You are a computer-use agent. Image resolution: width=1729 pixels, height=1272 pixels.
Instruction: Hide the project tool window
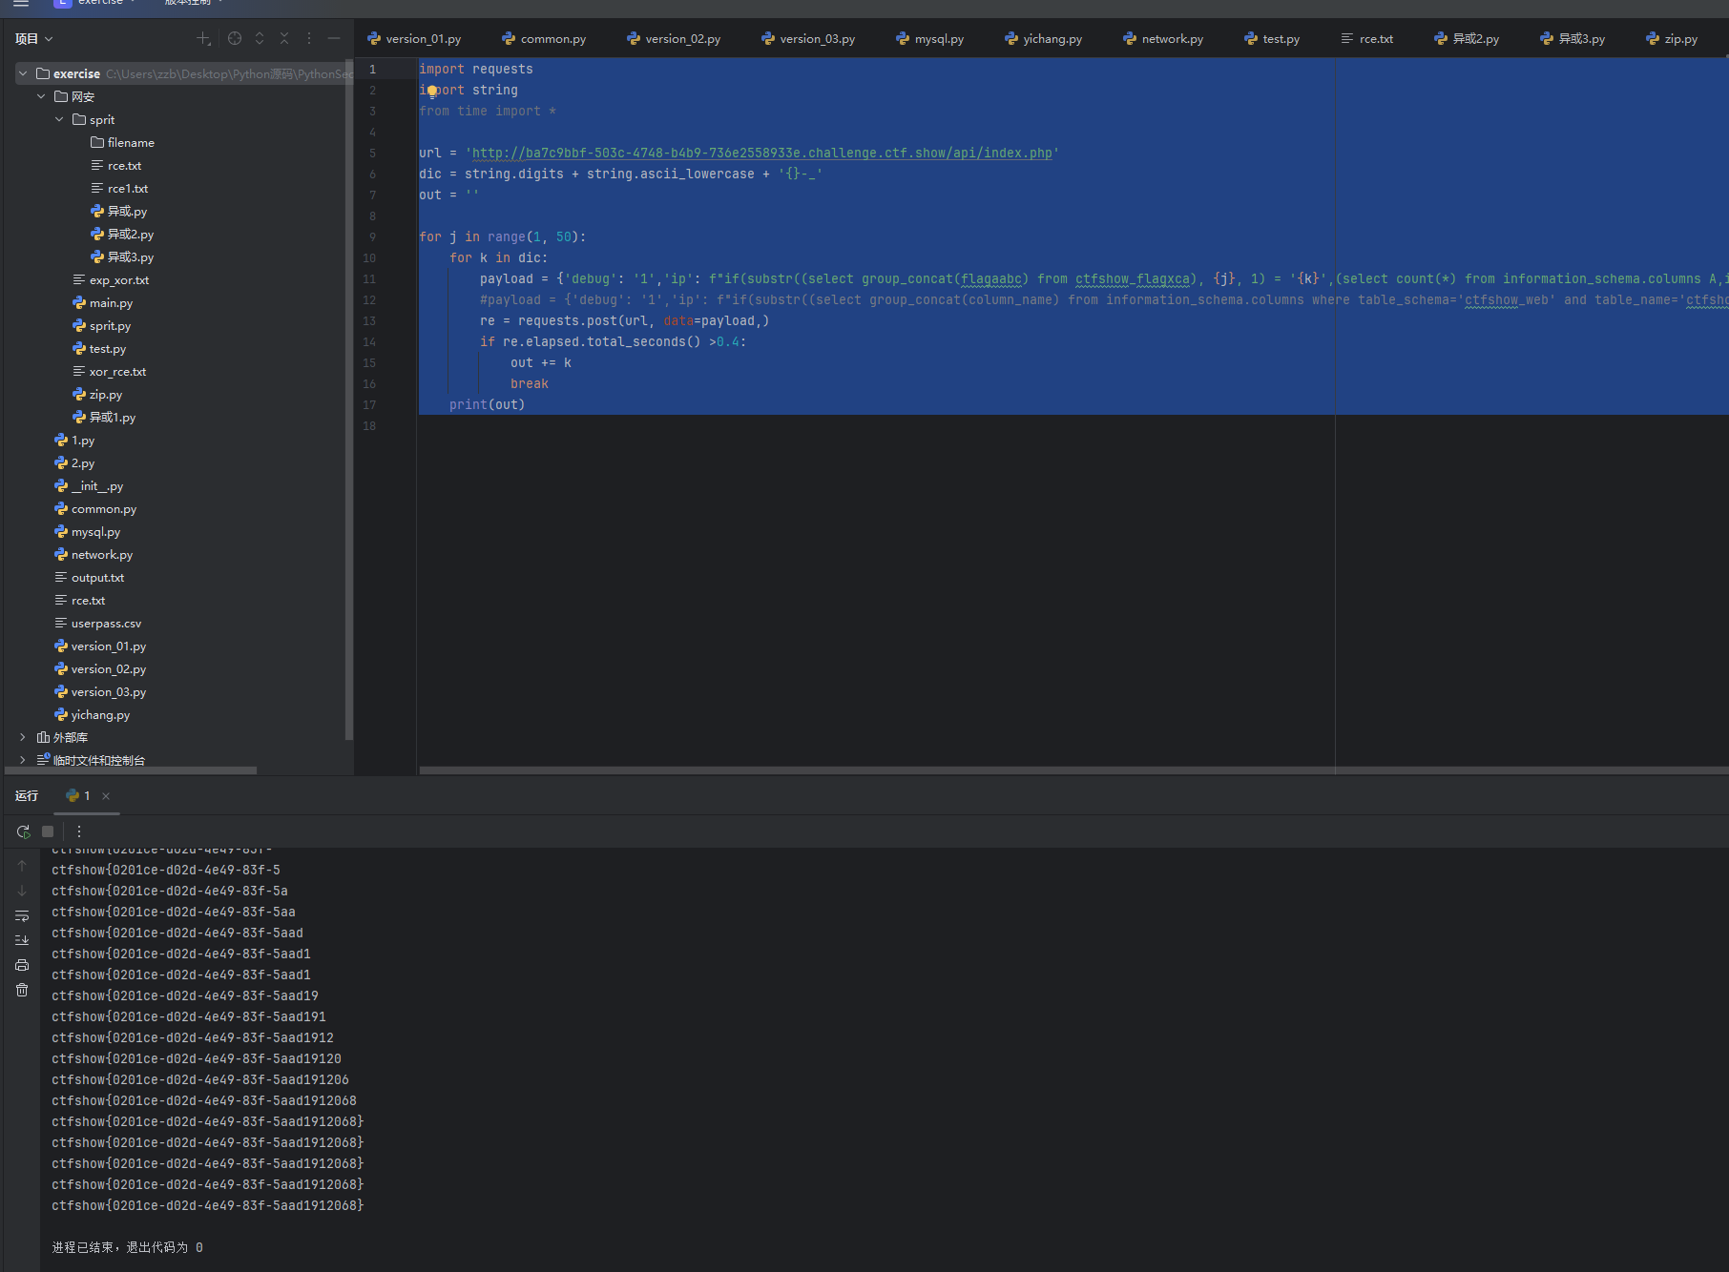334,39
